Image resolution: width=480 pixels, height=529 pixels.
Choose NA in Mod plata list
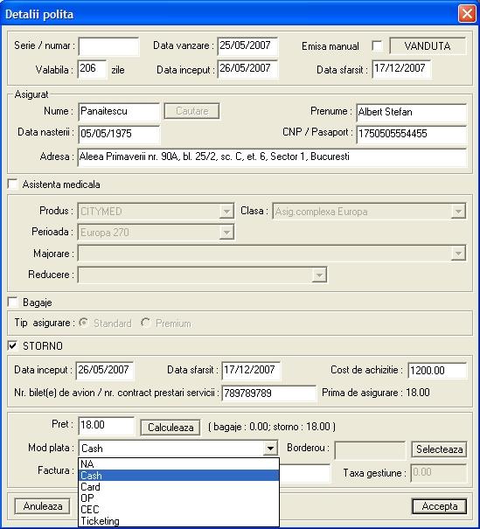click(x=178, y=464)
